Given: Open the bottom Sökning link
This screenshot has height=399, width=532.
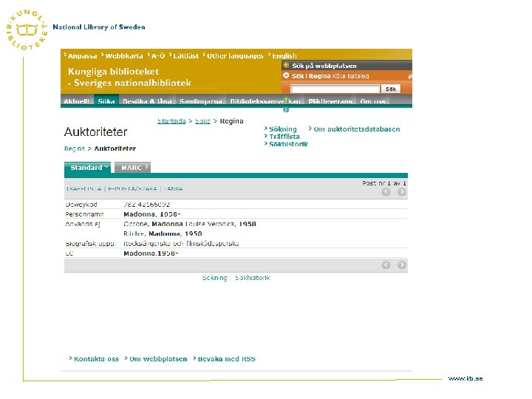Looking at the screenshot, I should click(214, 278).
